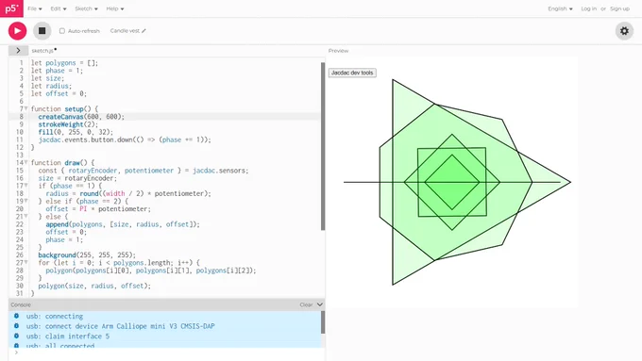Clear the console output
642x361 pixels.
click(306, 304)
